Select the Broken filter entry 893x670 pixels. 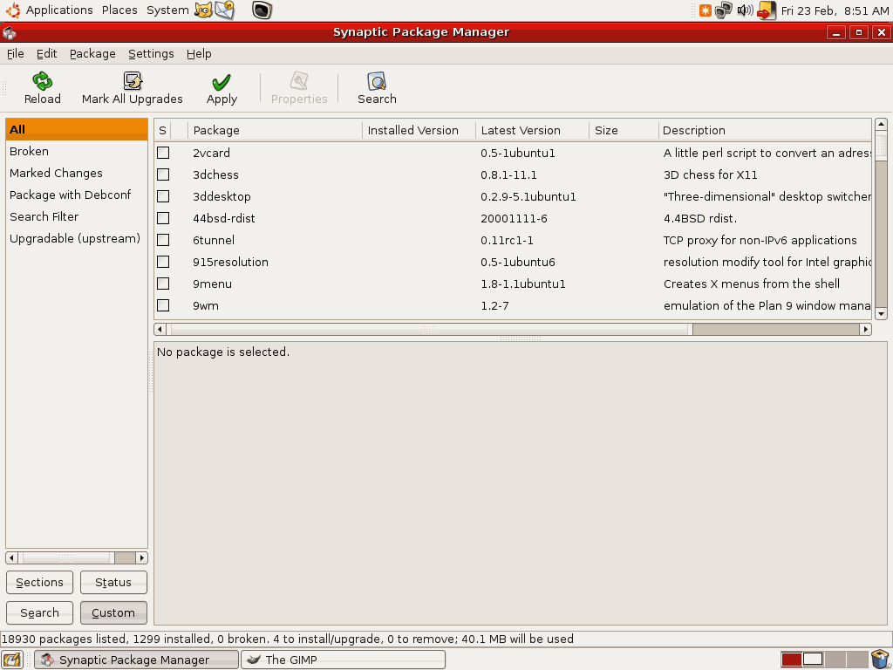point(77,151)
